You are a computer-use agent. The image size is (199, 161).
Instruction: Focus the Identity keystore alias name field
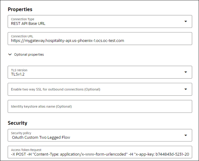coord(100,106)
